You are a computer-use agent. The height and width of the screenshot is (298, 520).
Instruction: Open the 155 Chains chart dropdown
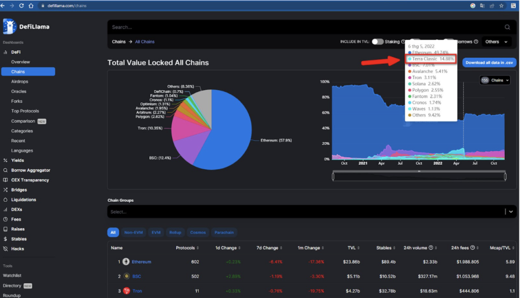495,80
